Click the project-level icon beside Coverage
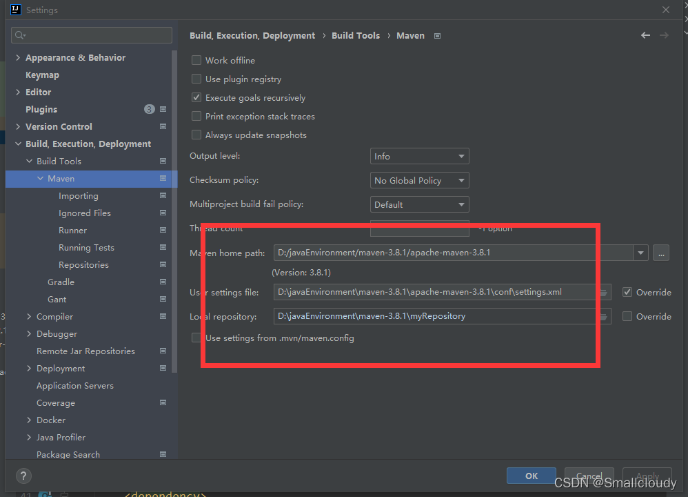 [x=163, y=402]
